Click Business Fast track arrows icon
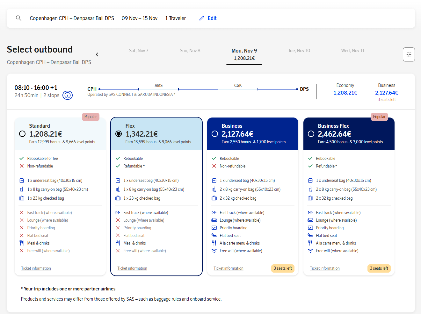Viewport: 421px width, 314px height. coord(214,212)
